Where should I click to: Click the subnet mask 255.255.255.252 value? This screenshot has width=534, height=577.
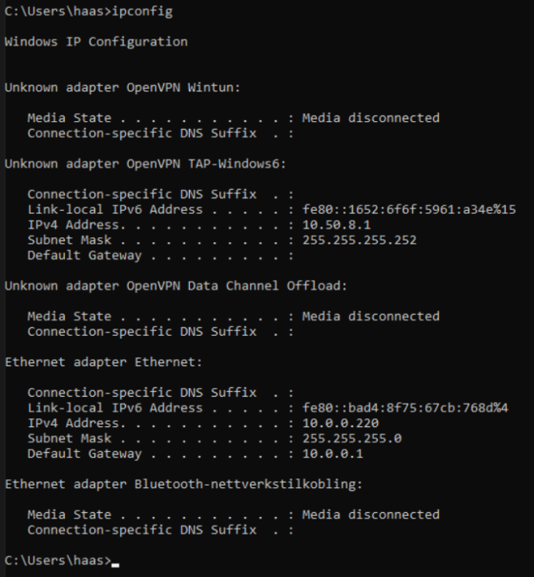point(359,240)
